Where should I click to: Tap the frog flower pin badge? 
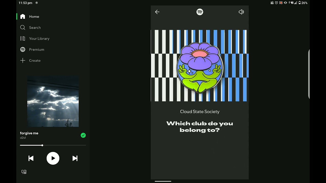coord(200,68)
